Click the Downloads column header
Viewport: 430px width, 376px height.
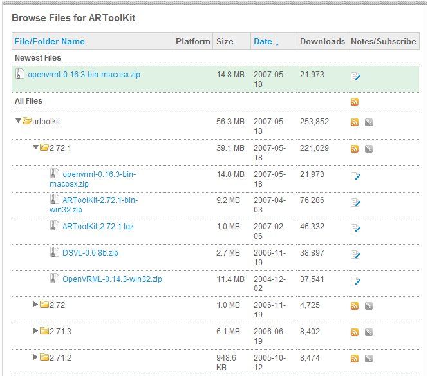pyautogui.click(x=322, y=41)
